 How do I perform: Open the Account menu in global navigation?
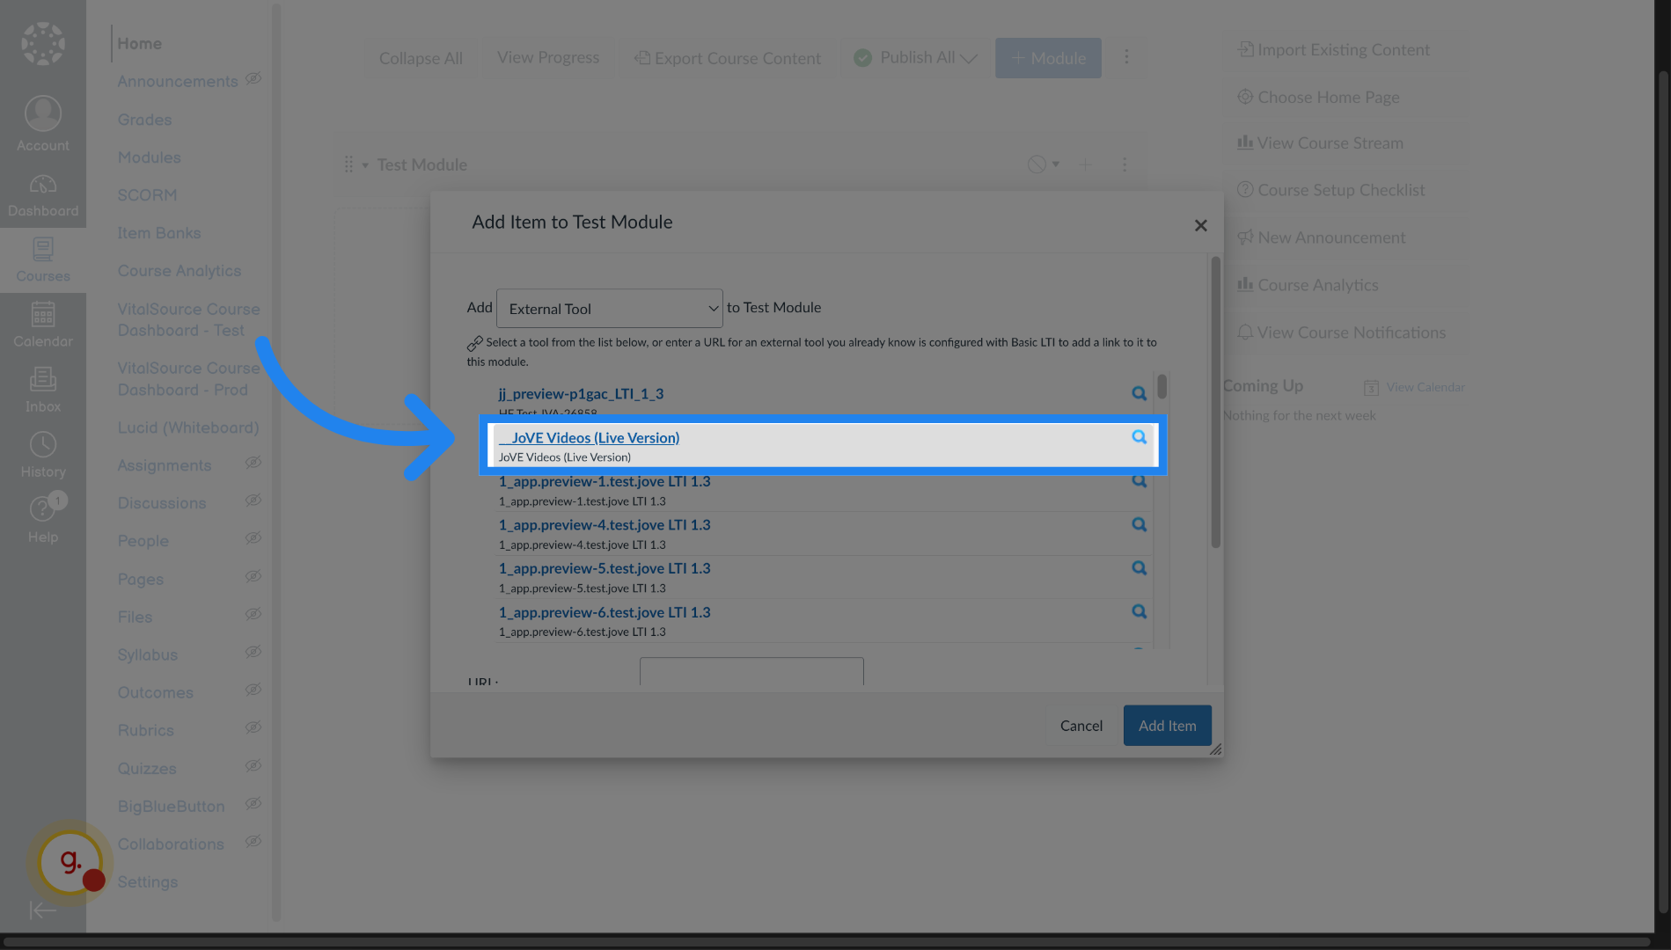[x=42, y=124]
